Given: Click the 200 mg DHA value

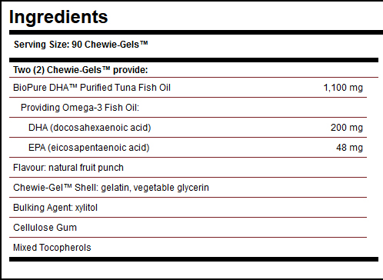Looking at the screenshot, I should 347,128.
